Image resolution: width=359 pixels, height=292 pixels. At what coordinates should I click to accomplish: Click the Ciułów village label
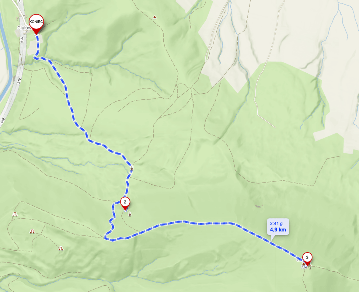click(x=24, y=28)
